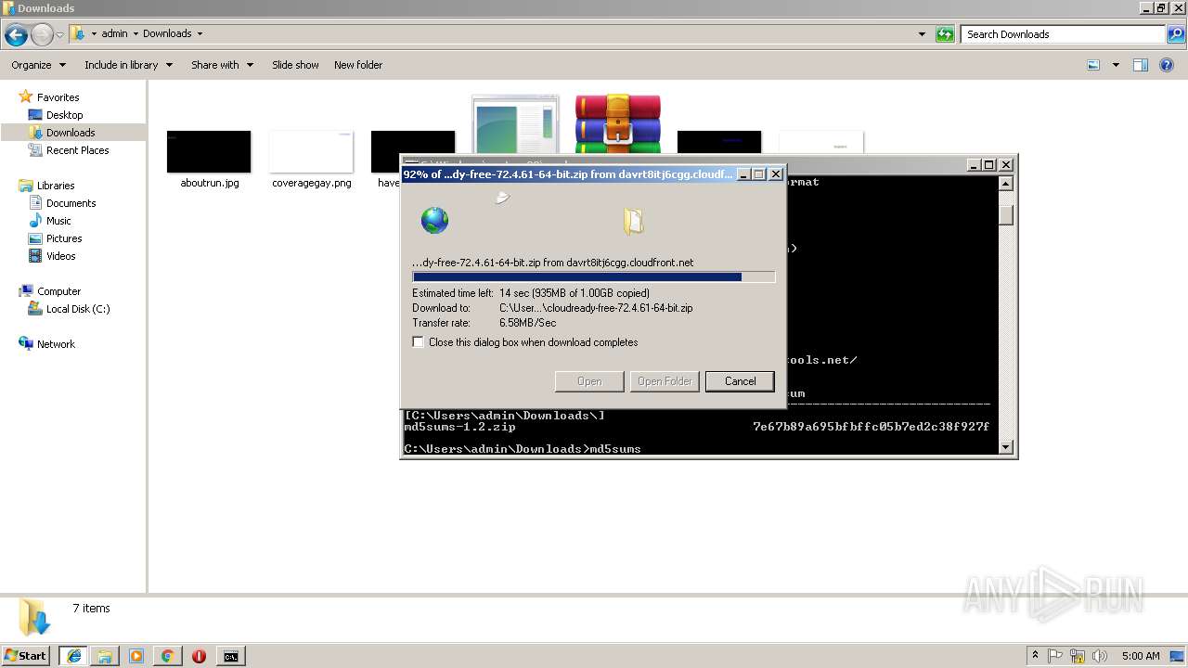Select the aboutrun.jpg thumbnail
The width and height of the screenshot is (1188, 668).
click(x=209, y=151)
